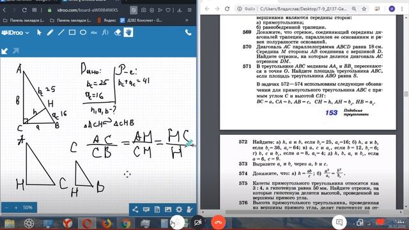Click the 50% zoom level indicator
Image resolution: width=409 pixels, height=230 pixels.
click(x=27, y=208)
